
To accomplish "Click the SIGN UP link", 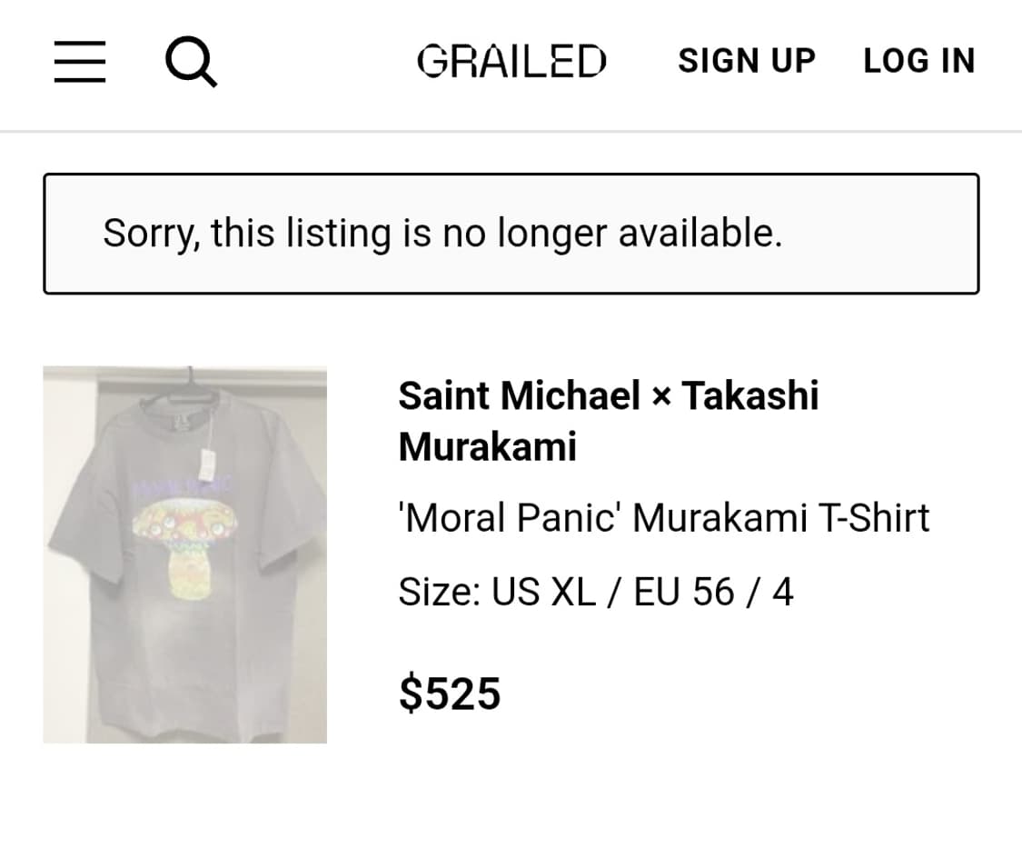I will tap(746, 61).
